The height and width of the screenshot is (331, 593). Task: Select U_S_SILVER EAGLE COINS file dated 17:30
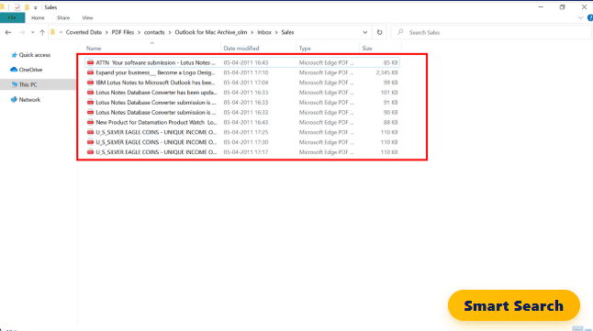pos(242,142)
